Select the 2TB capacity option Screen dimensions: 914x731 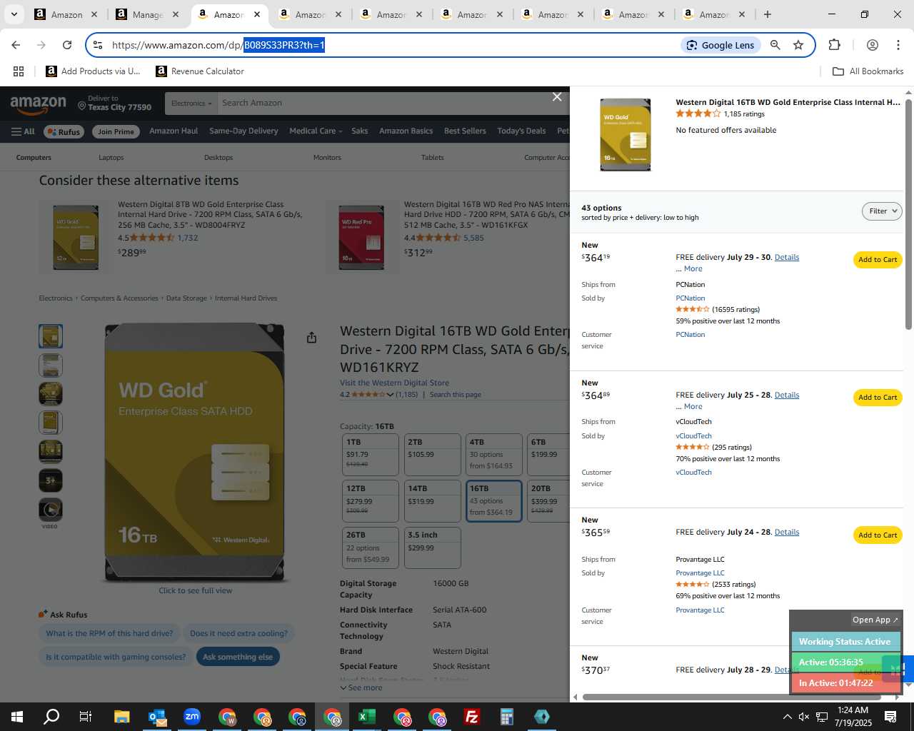click(433, 455)
